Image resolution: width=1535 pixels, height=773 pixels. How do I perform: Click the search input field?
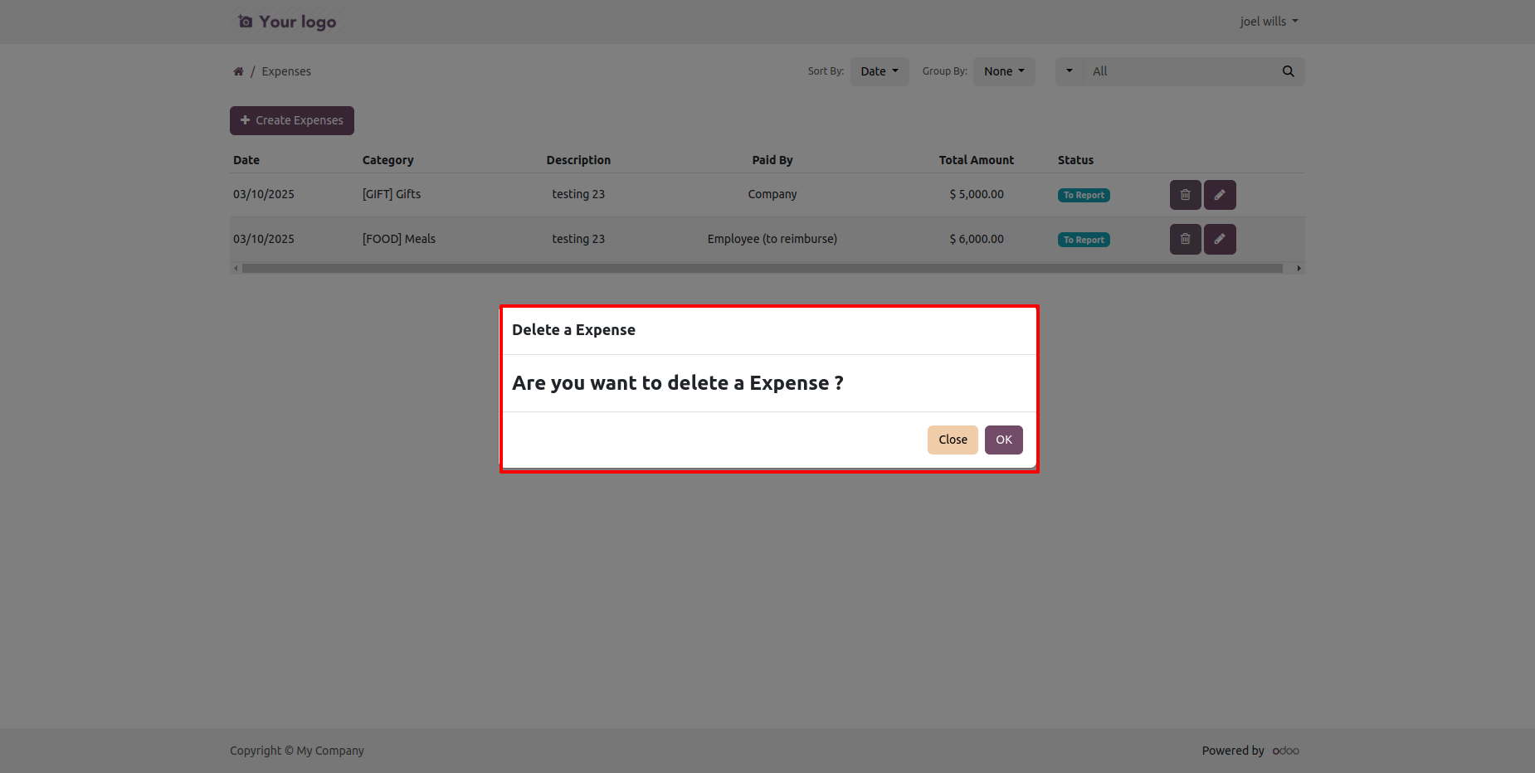1182,71
